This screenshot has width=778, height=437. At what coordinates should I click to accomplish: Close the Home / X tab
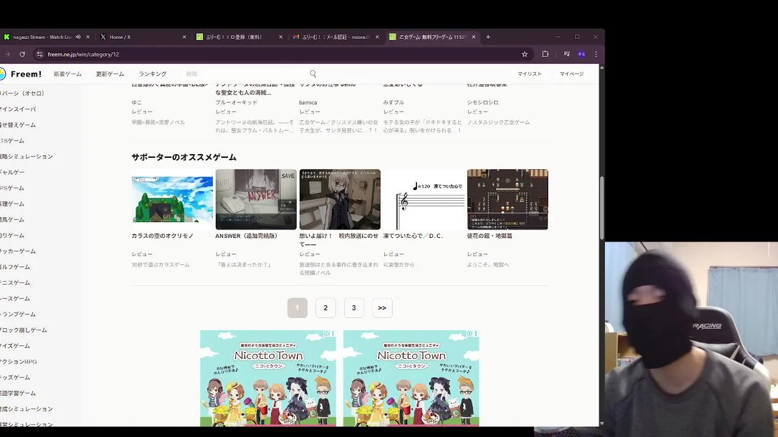[184, 37]
